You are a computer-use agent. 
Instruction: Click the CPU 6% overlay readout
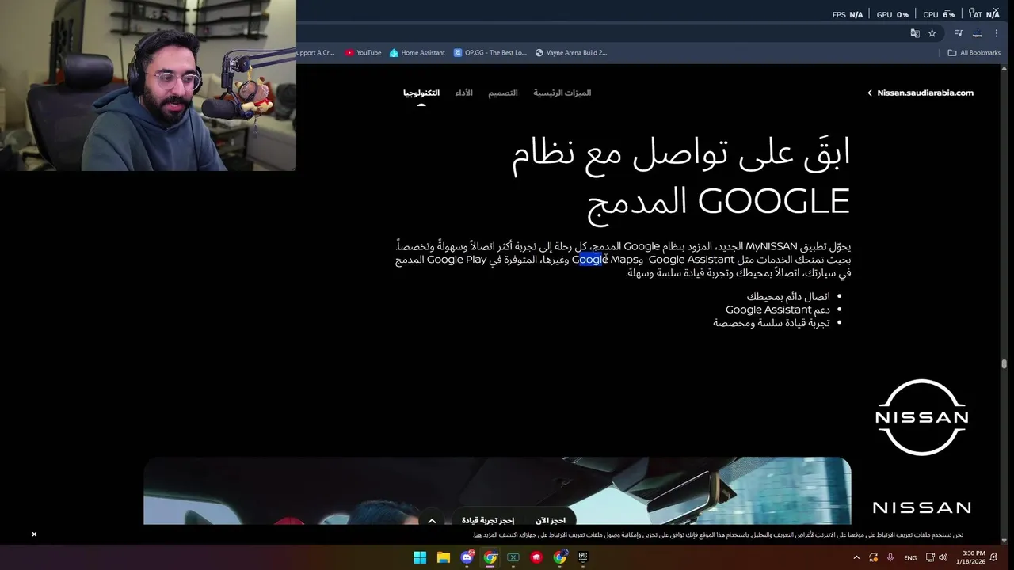tap(939, 14)
